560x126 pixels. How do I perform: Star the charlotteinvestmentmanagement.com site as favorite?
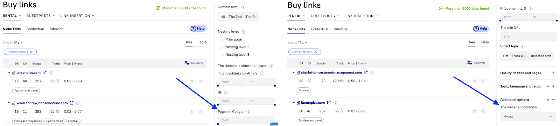[475, 81]
